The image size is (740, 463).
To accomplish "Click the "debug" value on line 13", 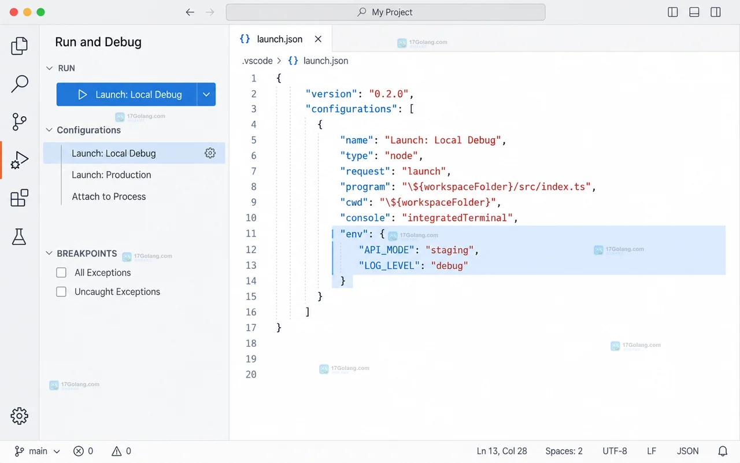I will [x=449, y=265].
